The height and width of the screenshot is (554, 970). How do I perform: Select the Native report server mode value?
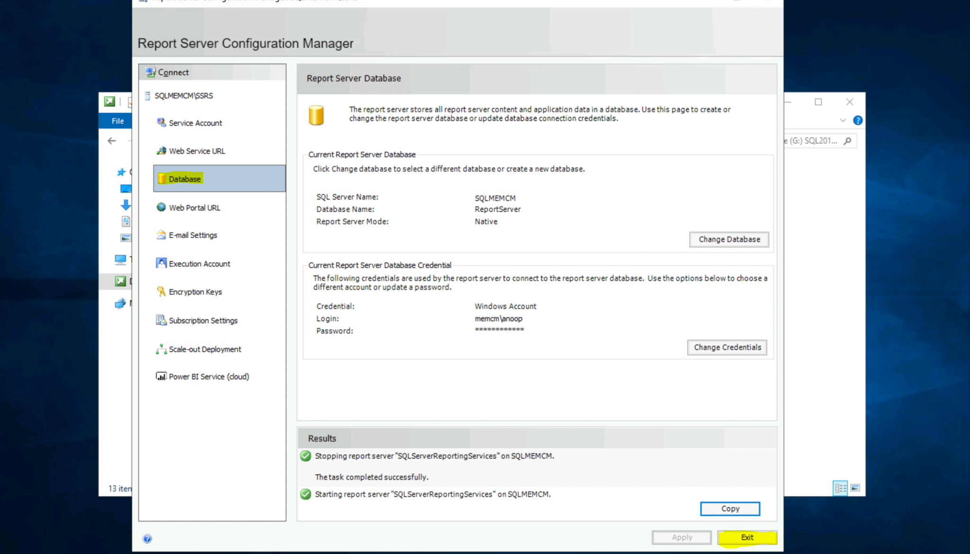point(486,222)
